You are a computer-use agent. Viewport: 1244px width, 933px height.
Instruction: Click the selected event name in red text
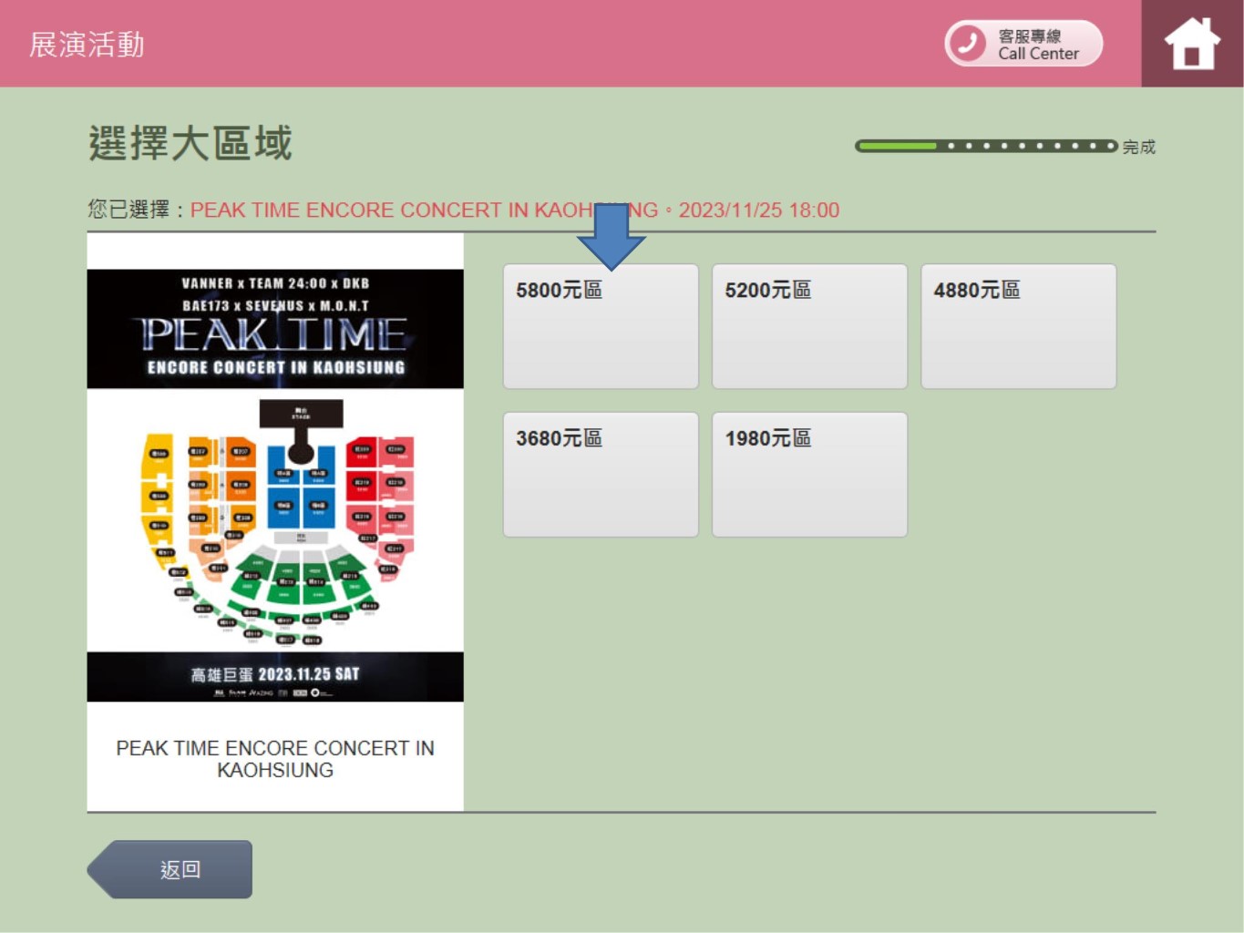tap(515, 210)
